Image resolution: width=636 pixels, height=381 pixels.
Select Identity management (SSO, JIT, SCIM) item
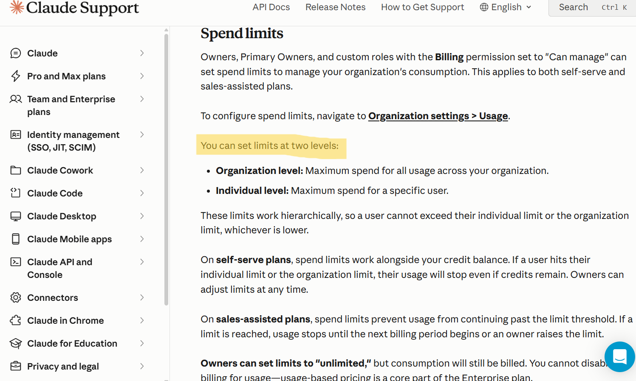point(73,141)
